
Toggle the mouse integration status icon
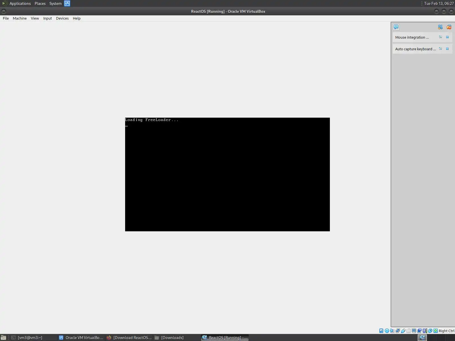pos(430,331)
